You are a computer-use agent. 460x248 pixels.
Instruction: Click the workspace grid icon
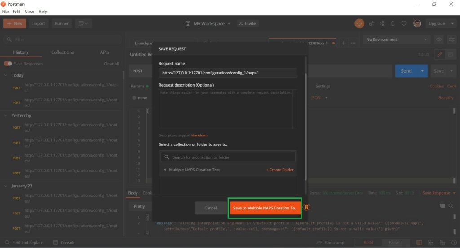point(188,23)
